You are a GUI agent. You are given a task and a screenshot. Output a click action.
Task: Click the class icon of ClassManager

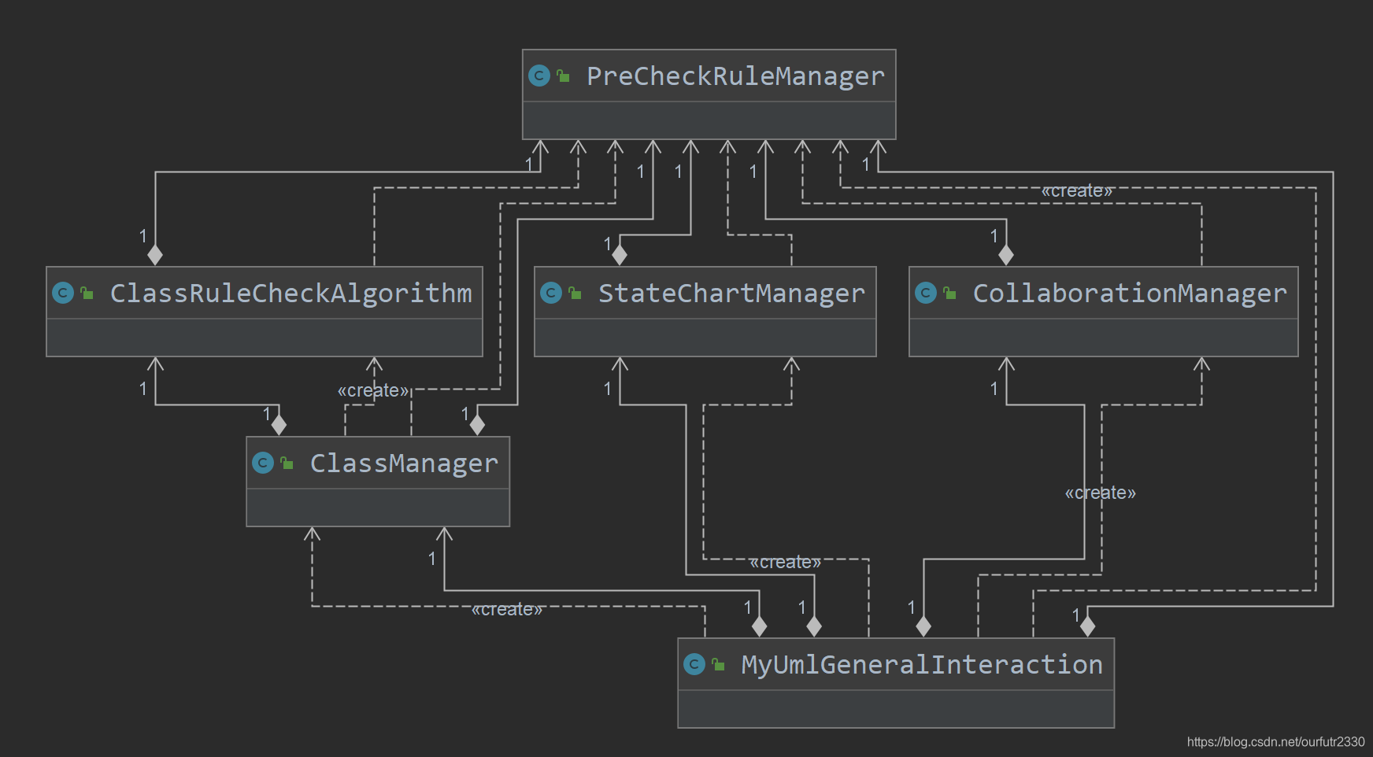pos(263,463)
